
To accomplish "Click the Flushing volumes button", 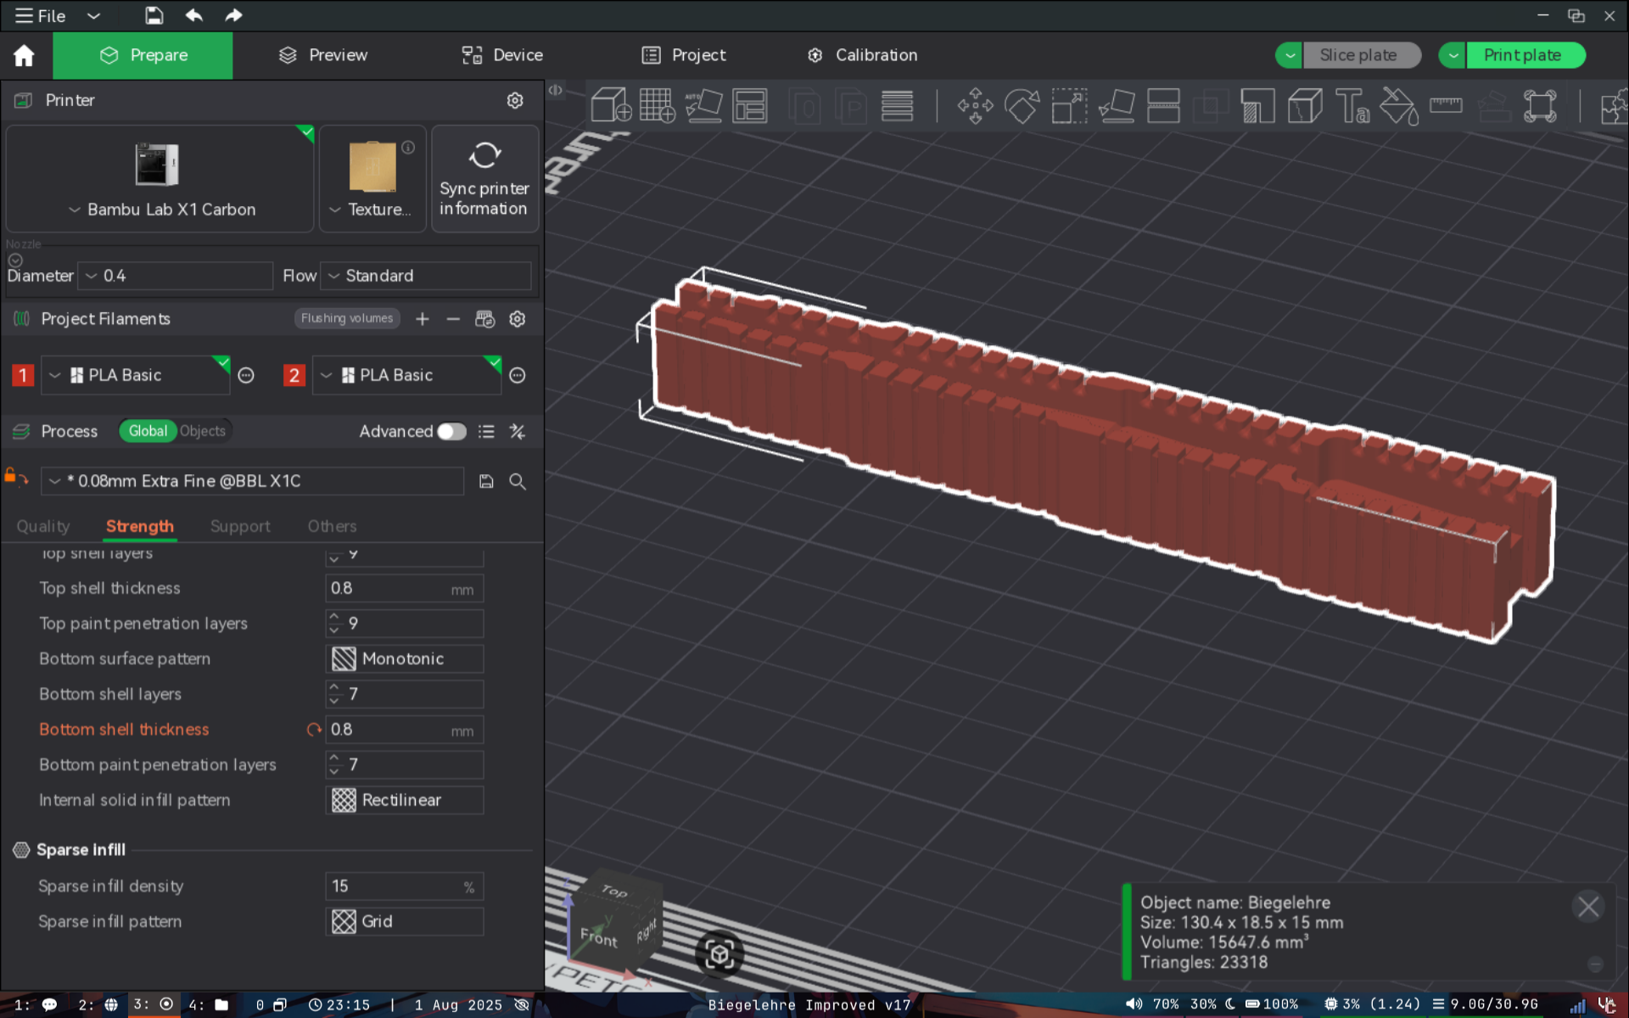I will tap(347, 318).
